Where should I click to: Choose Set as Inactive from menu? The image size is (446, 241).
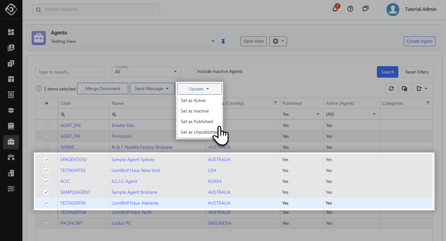point(195,111)
